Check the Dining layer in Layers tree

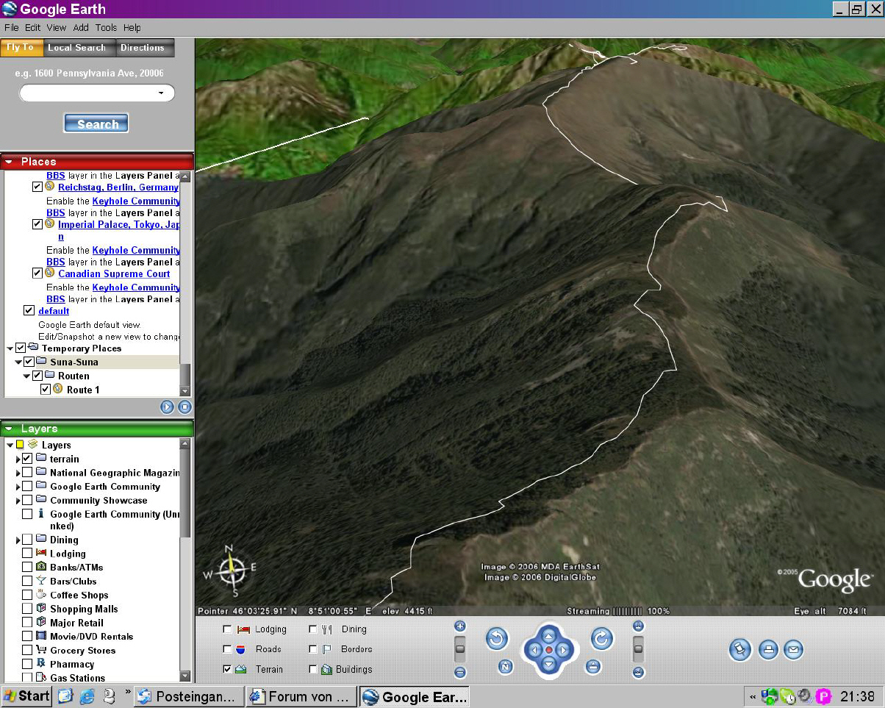27,540
